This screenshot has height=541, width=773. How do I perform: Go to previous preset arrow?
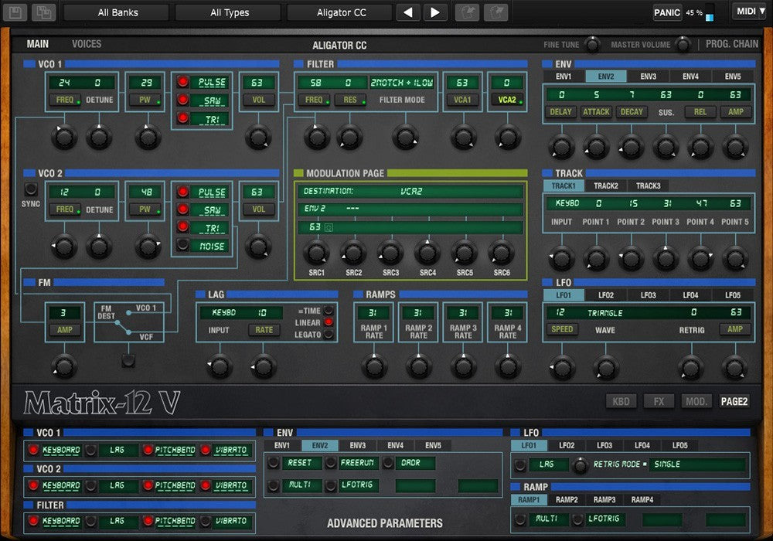point(407,12)
